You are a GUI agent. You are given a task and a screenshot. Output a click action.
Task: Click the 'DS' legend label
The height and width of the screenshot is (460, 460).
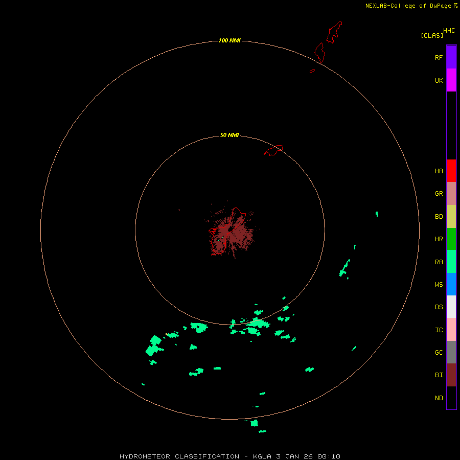pos(439,307)
